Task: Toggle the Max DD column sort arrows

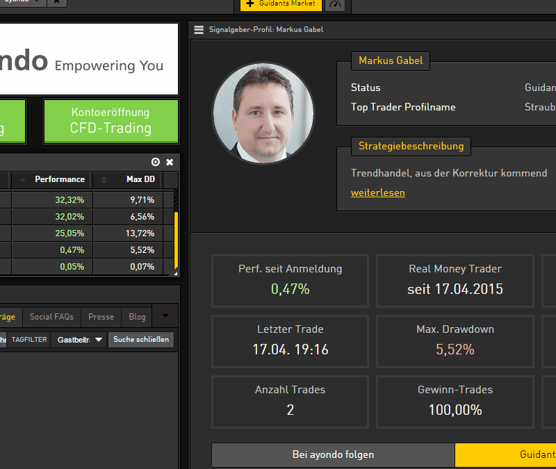Action: 105,180
